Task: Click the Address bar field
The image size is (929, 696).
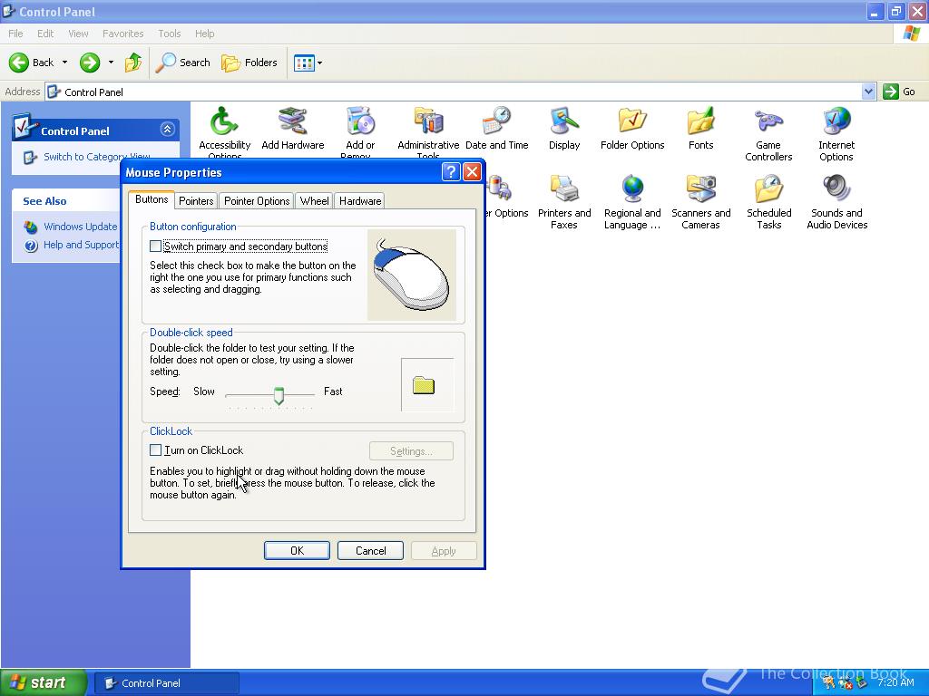Action: (x=454, y=92)
